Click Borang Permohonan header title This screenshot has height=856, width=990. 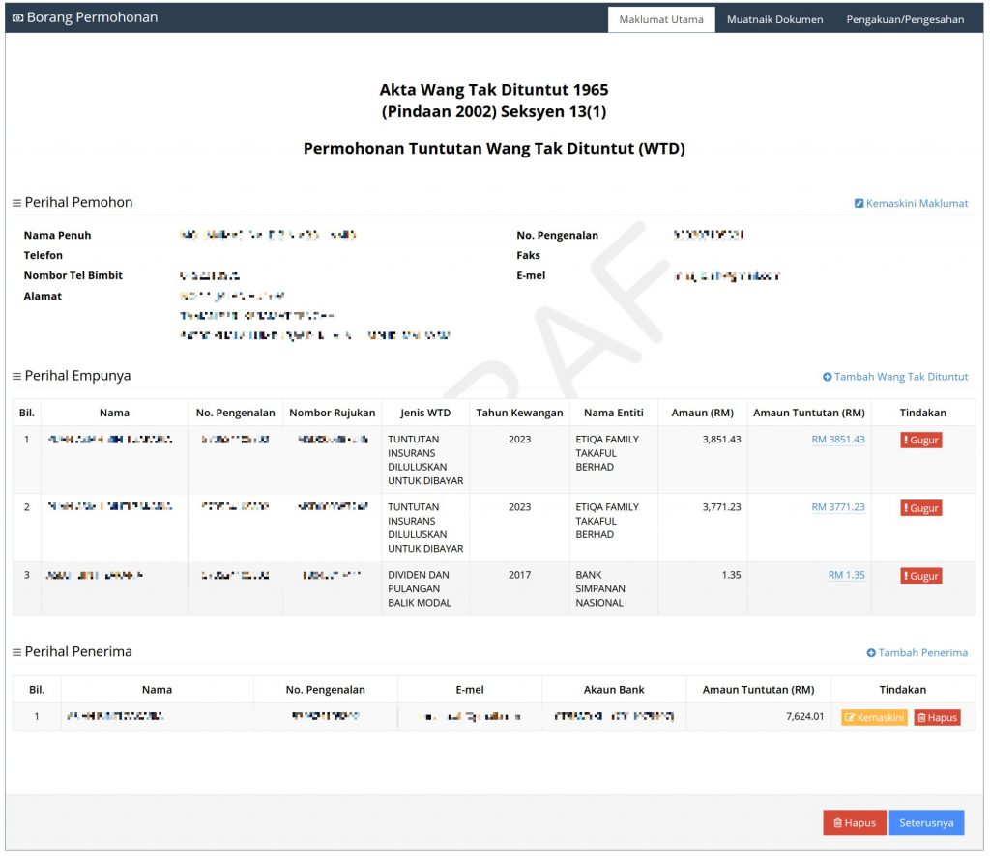pyautogui.click(x=92, y=17)
